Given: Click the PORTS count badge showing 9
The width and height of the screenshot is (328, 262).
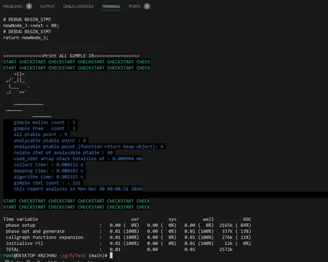Looking at the screenshot, I should point(147,6).
